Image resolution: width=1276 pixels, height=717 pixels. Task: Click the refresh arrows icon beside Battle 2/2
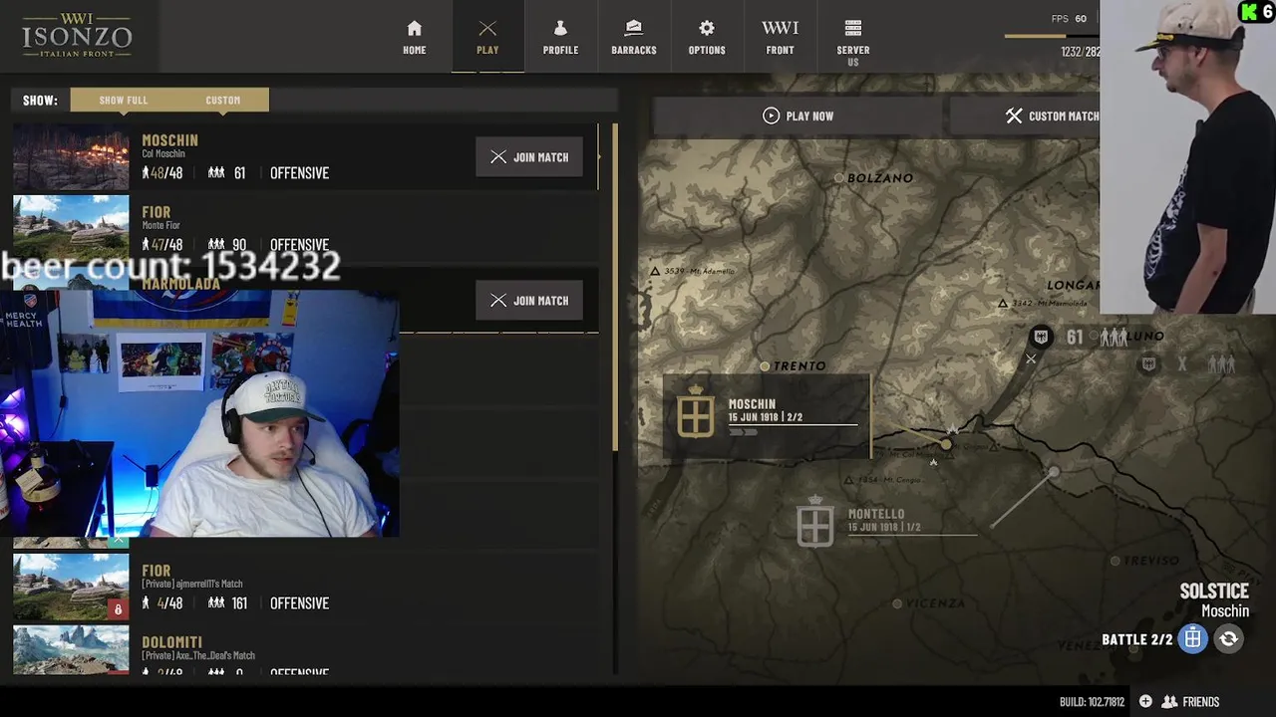click(1228, 639)
